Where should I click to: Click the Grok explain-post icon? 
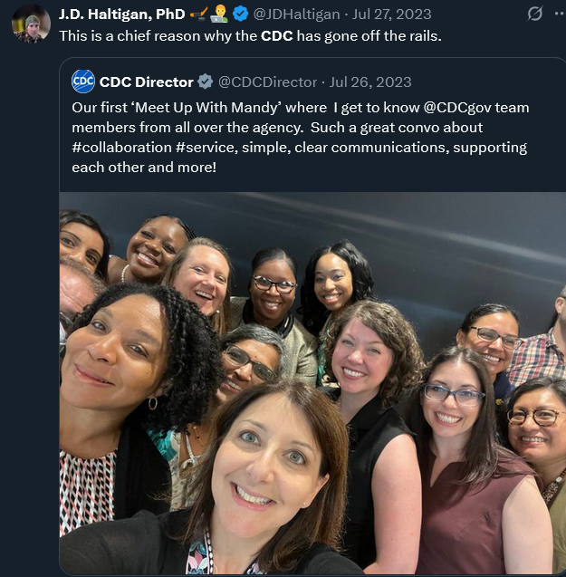(534, 14)
